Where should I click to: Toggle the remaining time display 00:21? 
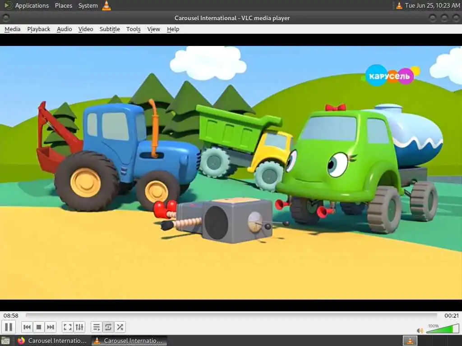[x=451, y=315]
